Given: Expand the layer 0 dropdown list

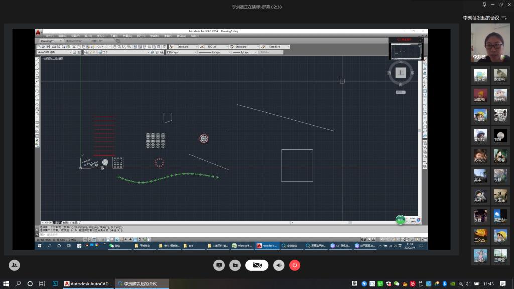Looking at the screenshot, I should coord(119,52).
